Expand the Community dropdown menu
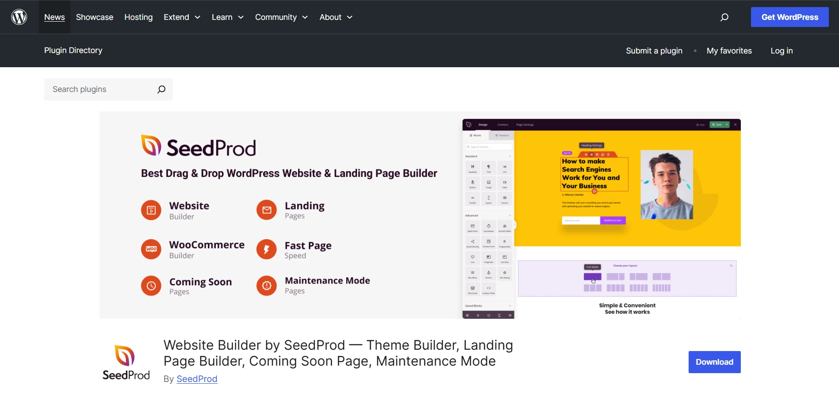 281,17
